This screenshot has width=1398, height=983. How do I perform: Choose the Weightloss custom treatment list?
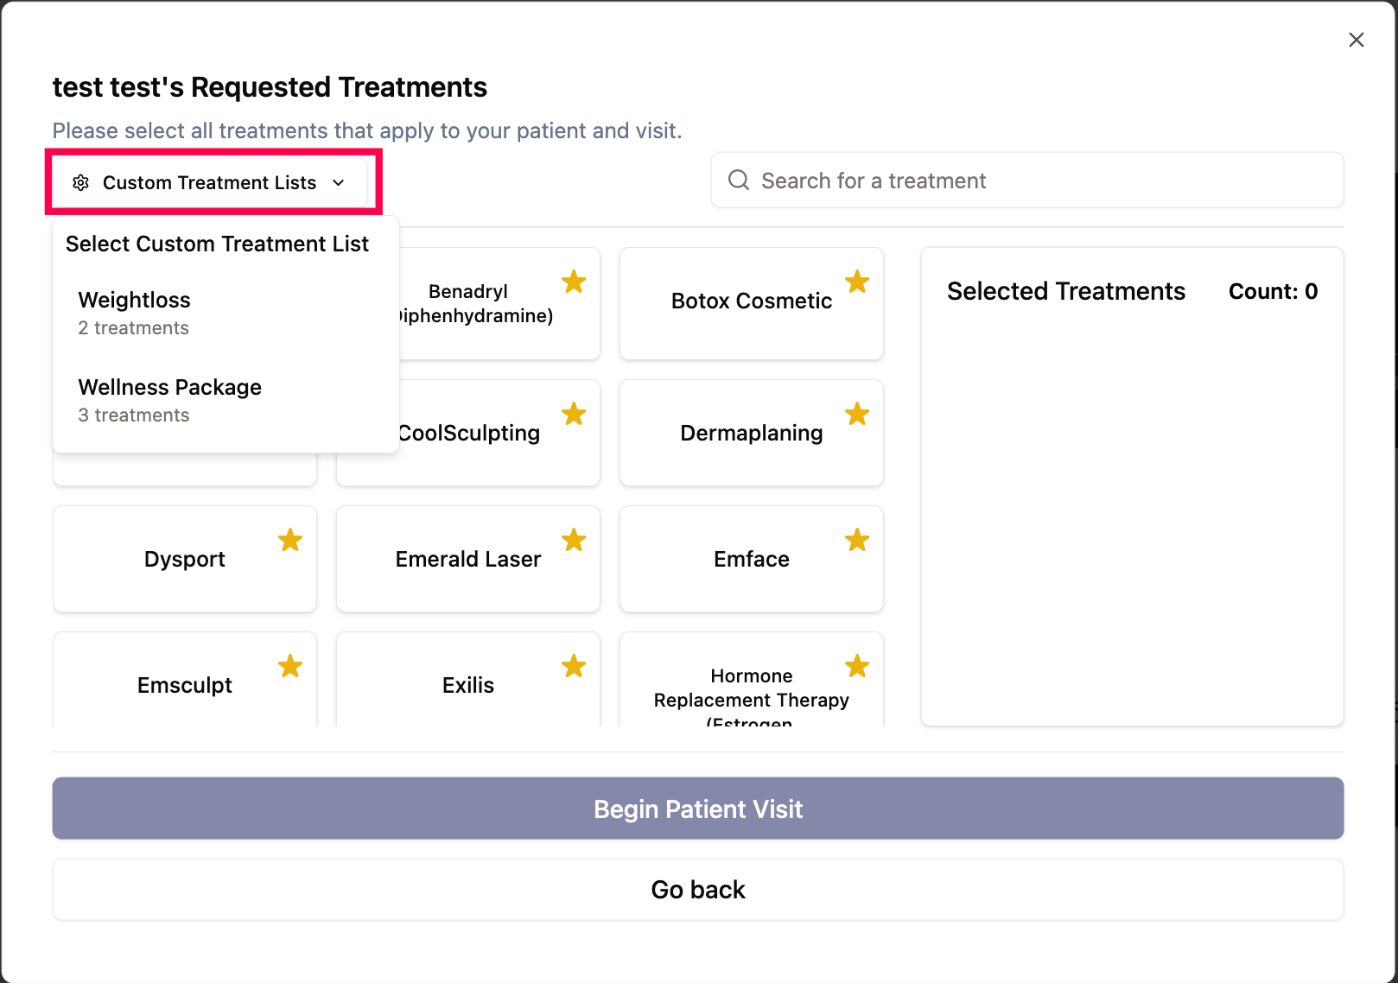tap(134, 313)
